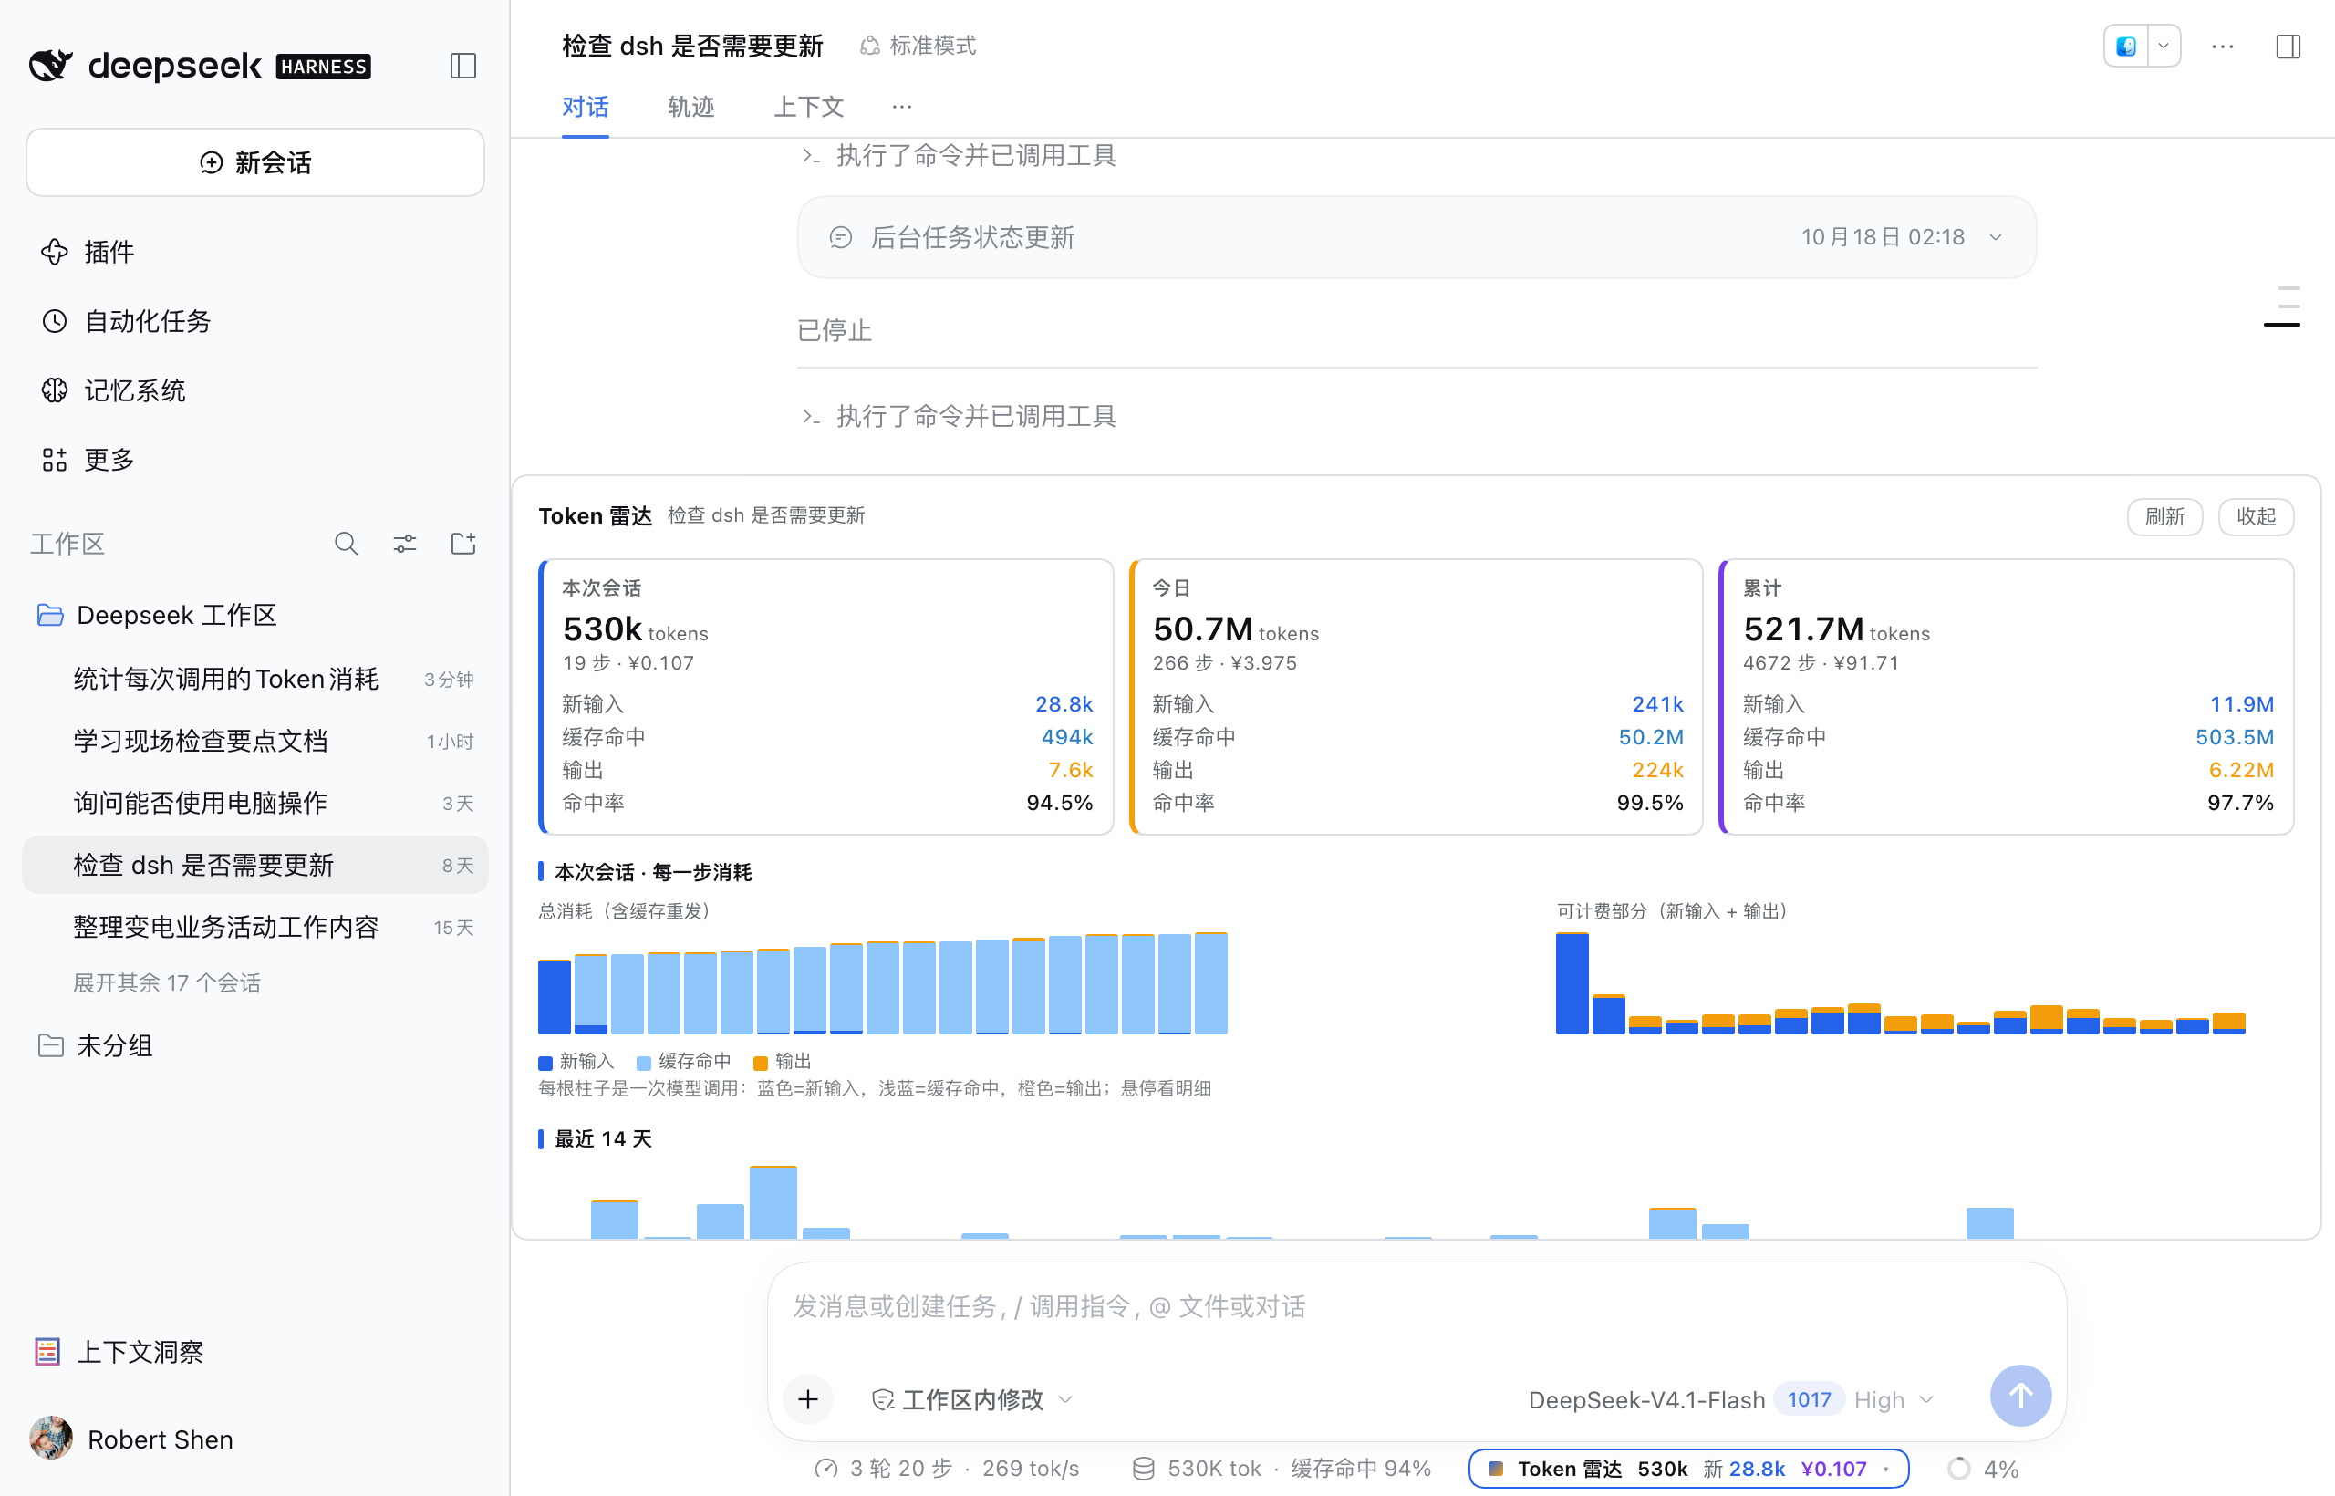Search within the 工作区 workspace
This screenshot has height=1496, width=2335.
tap(346, 543)
